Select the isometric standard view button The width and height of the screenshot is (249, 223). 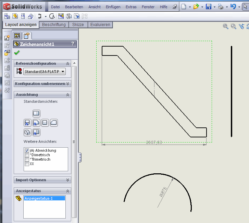pos(28,132)
